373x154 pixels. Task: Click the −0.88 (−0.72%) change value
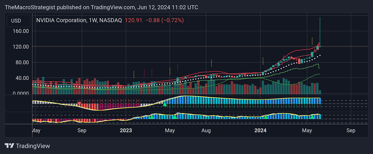[164, 20]
